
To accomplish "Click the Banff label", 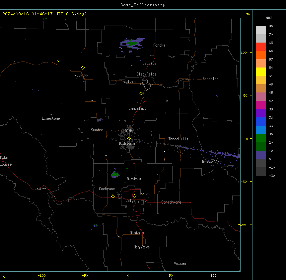I will pos(41,189).
